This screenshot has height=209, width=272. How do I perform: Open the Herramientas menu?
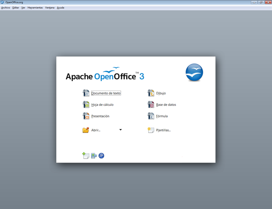(35, 8)
